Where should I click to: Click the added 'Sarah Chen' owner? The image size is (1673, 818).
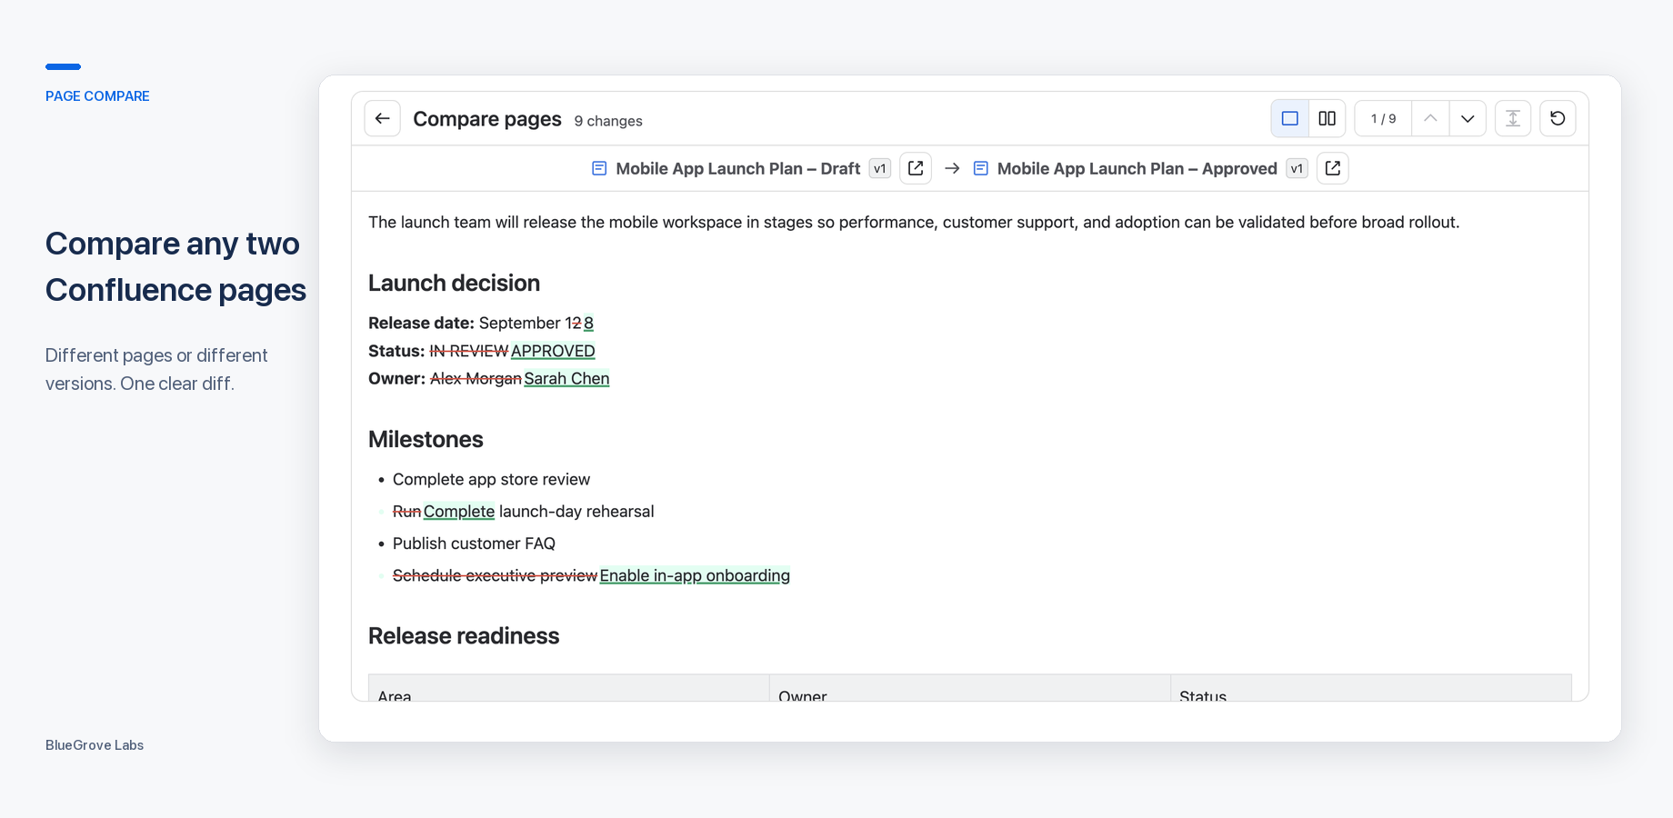(x=566, y=378)
